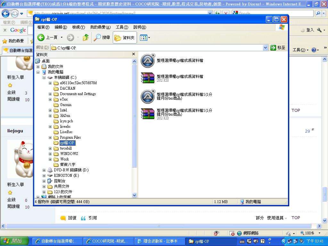Open the Views icon dropdown in toolbar
Image resolution: width=328 pixels, height=246 pixels.
click(145, 38)
